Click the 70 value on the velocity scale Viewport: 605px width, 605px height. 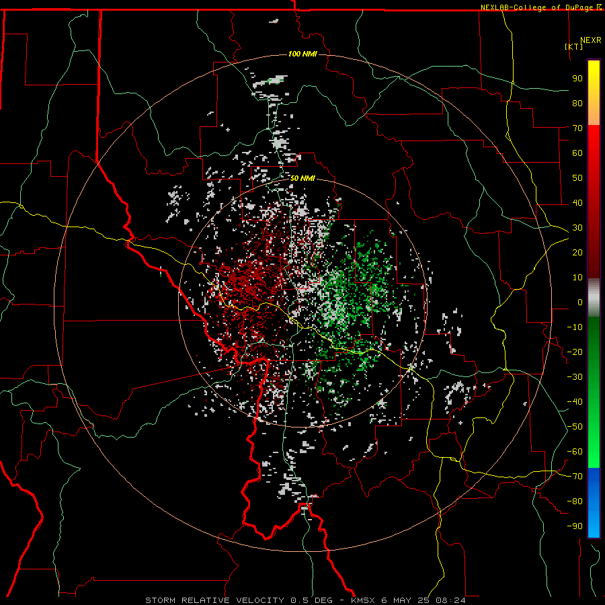pos(577,128)
